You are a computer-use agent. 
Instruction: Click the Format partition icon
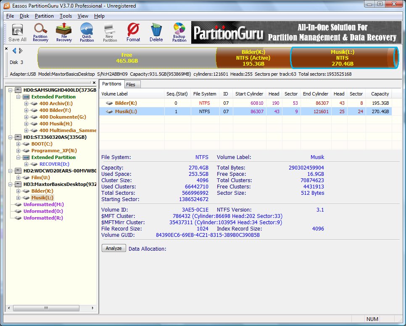[133, 33]
